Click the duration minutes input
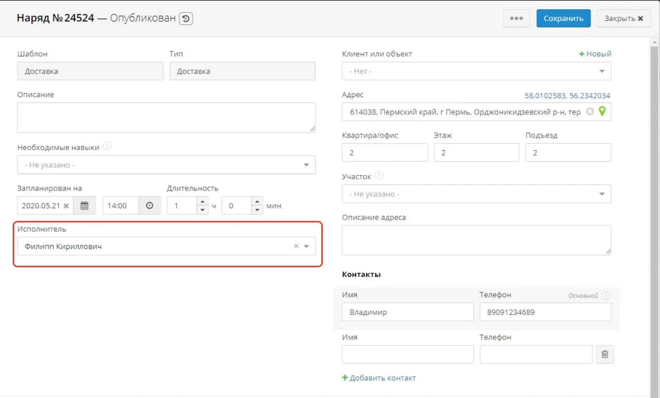The width and height of the screenshot is (660, 398). click(237, 206)
